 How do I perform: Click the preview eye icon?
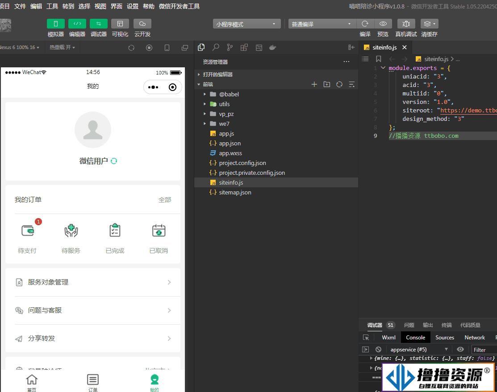383,24
